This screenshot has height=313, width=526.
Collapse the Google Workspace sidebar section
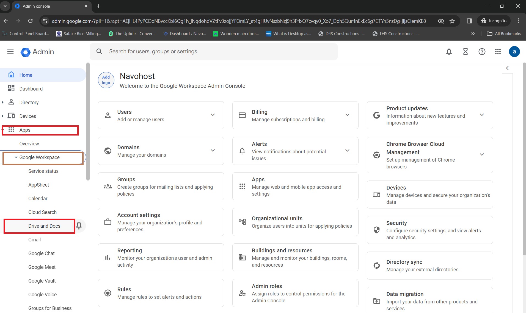[16, 157]
